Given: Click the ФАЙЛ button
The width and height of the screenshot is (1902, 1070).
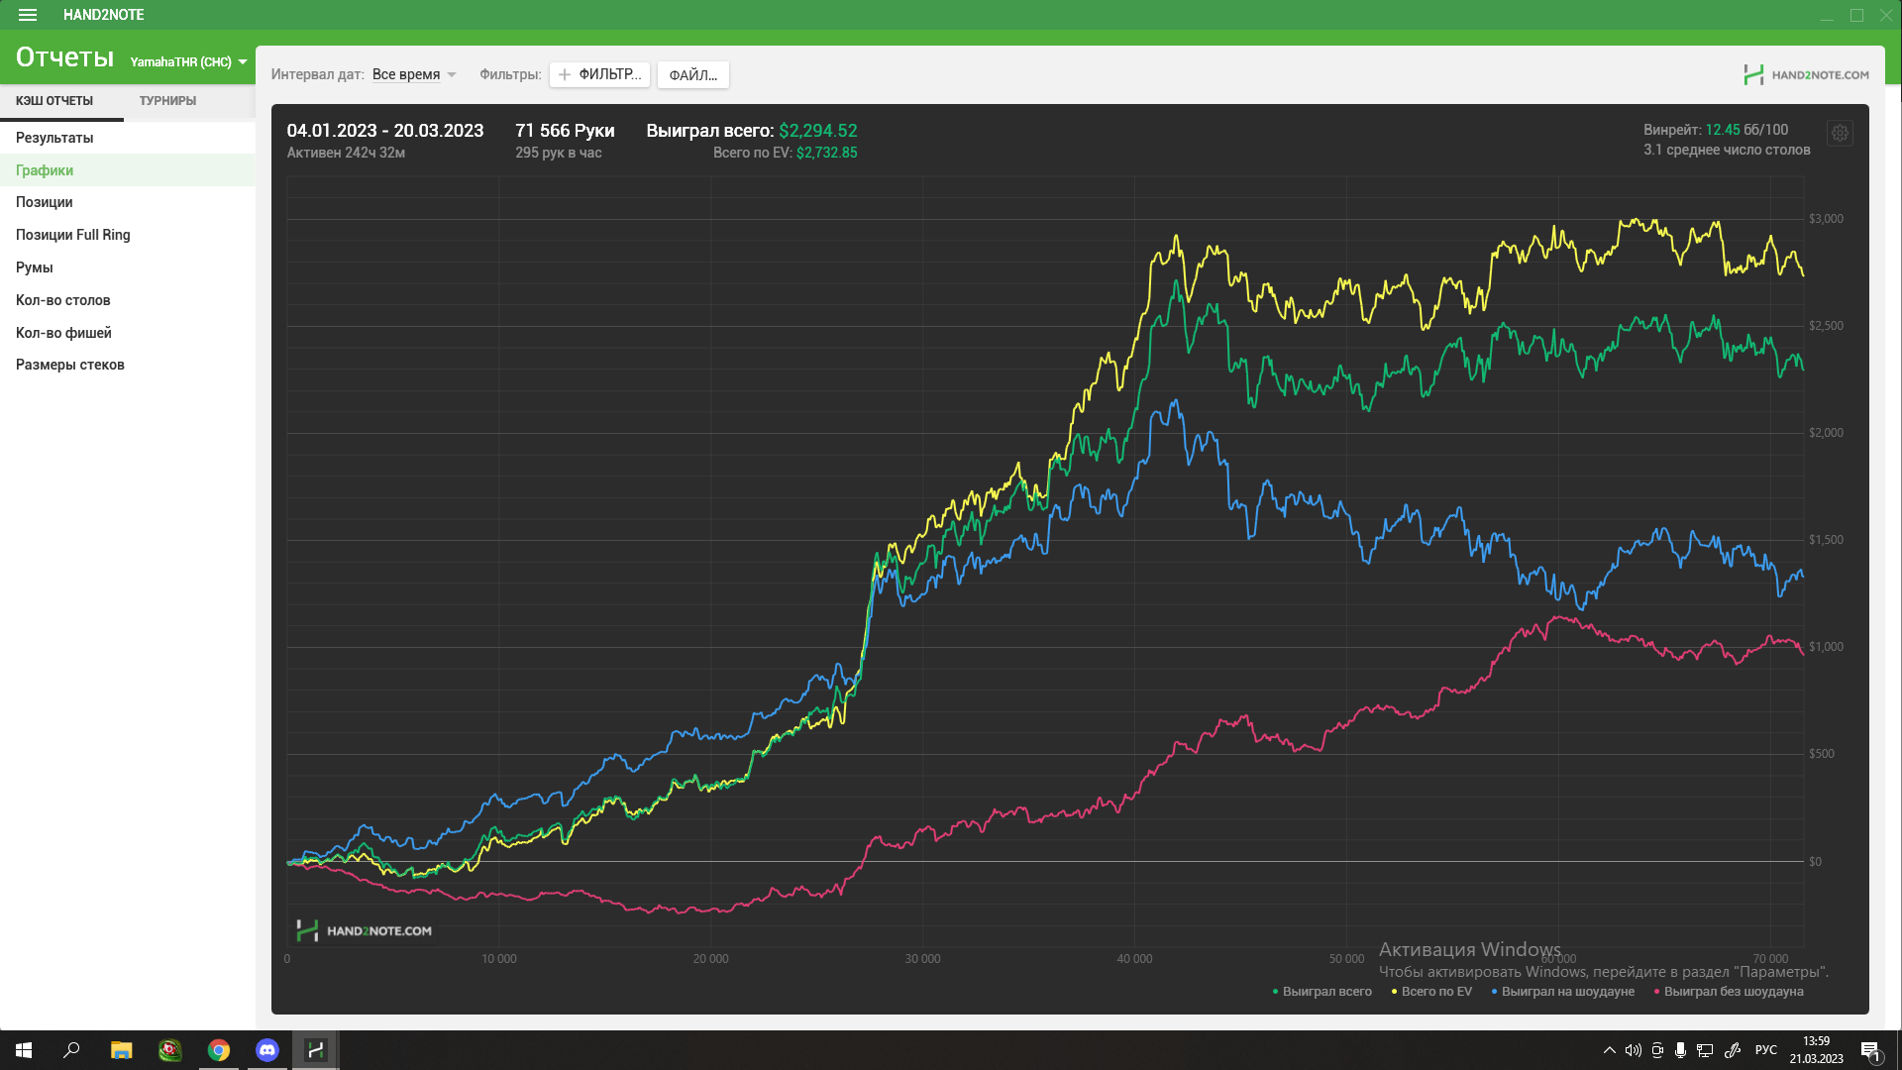Looking at the screenshot, I should 692,75.
